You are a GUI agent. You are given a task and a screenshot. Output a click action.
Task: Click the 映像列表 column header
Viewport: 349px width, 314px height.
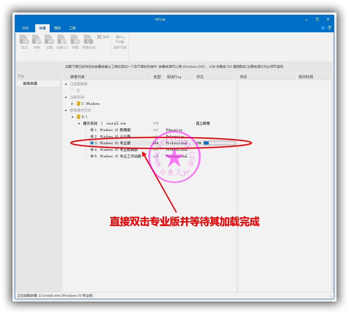(107, 77)
